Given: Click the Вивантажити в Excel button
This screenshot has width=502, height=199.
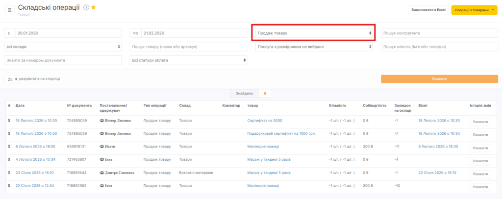Looking at the screenshot, I should tap(427, 10).
